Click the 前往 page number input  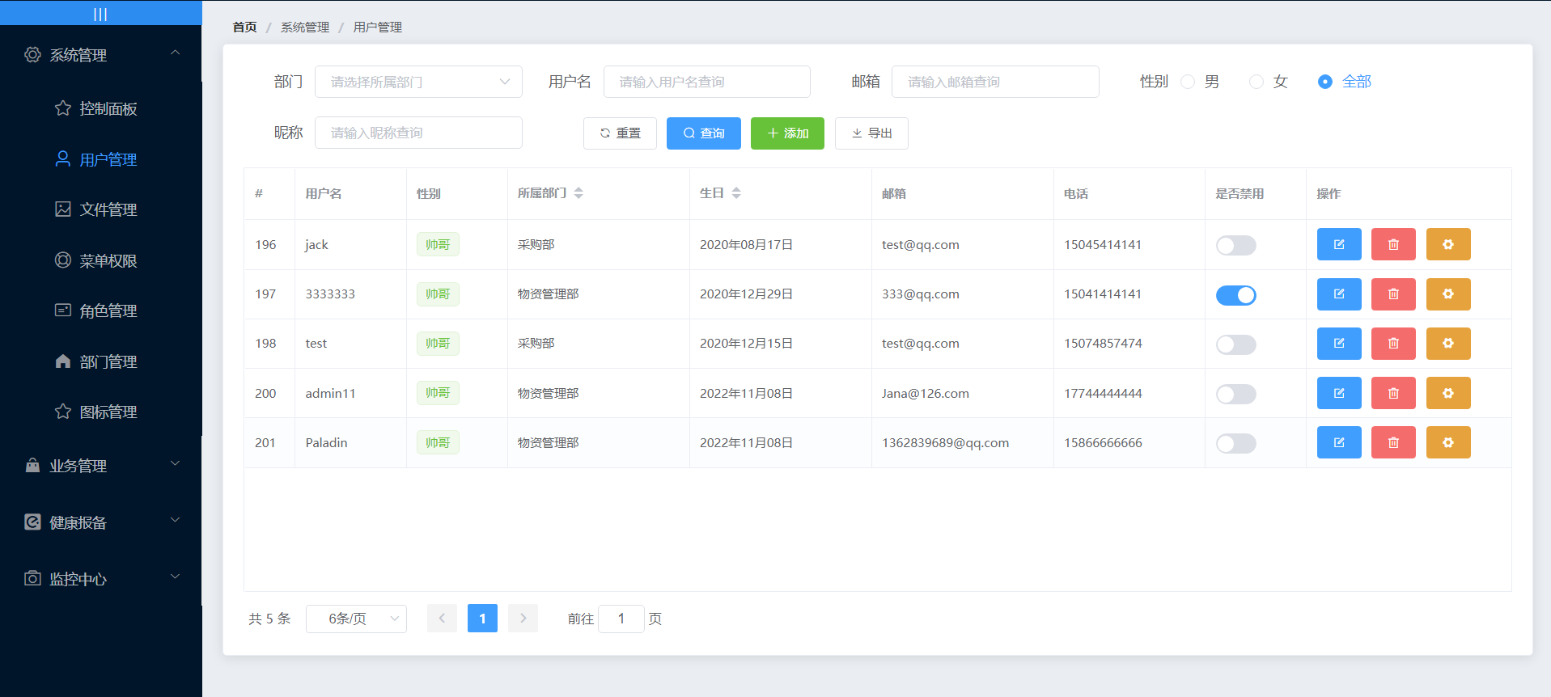point(621,619)
